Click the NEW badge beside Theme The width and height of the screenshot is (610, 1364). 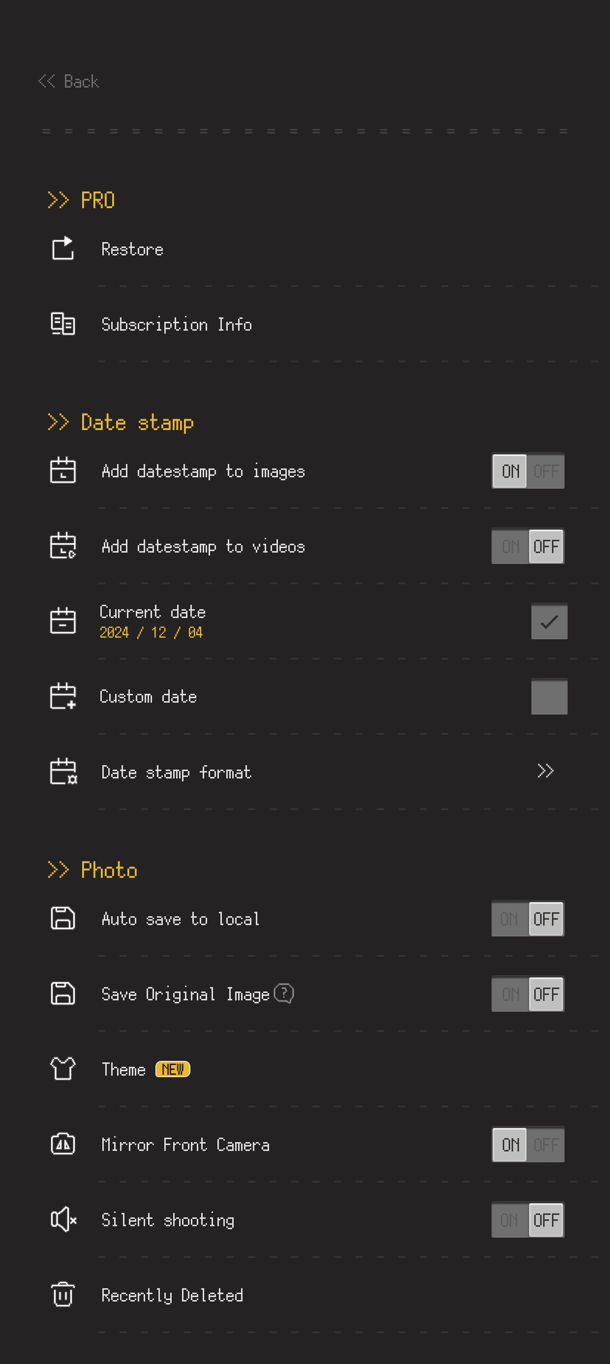coord(173,1069)
